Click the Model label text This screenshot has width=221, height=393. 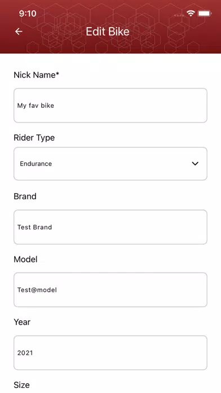tap(25, 259)
